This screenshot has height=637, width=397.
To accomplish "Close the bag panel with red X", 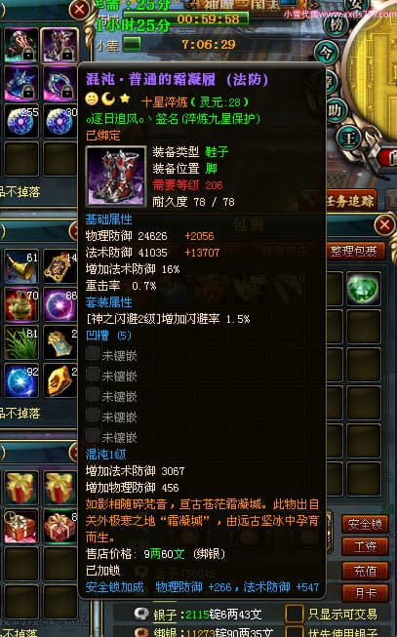I will pyautogui.click(x=384, y=225).
